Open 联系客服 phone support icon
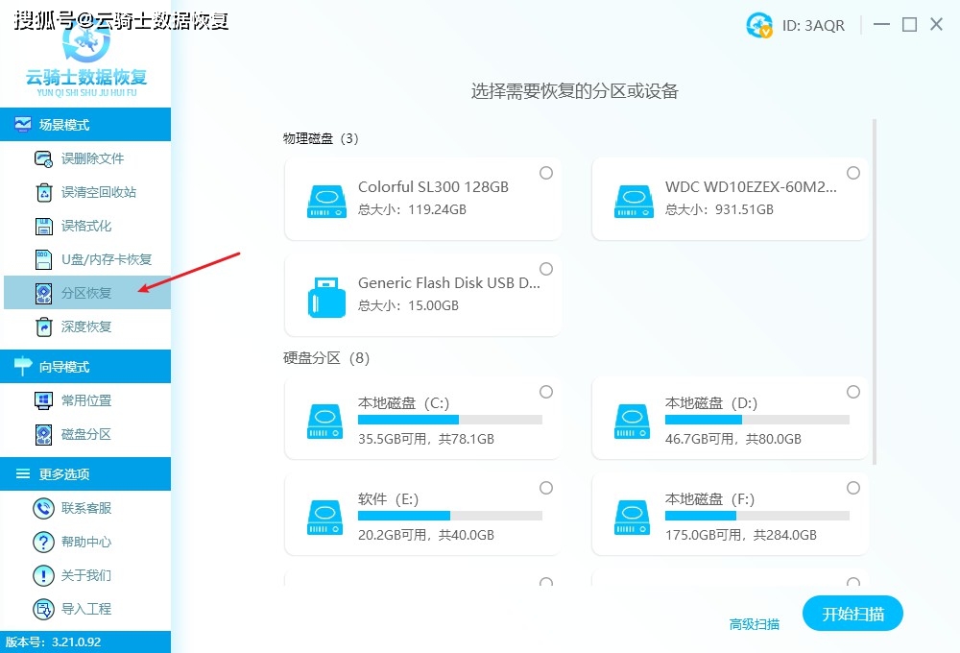The image size is (960, 653). pos(44,509)
